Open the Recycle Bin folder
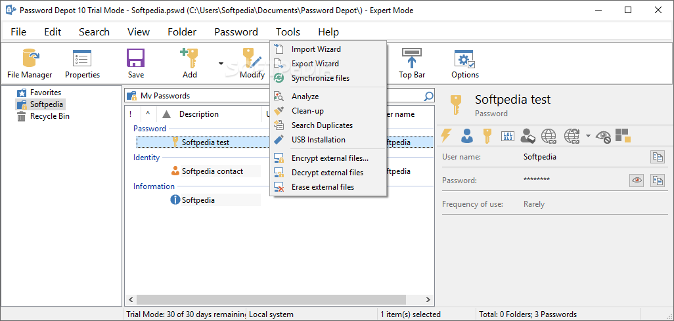Image resolution: width=674 pixels, height=321 pixels. 43,116
